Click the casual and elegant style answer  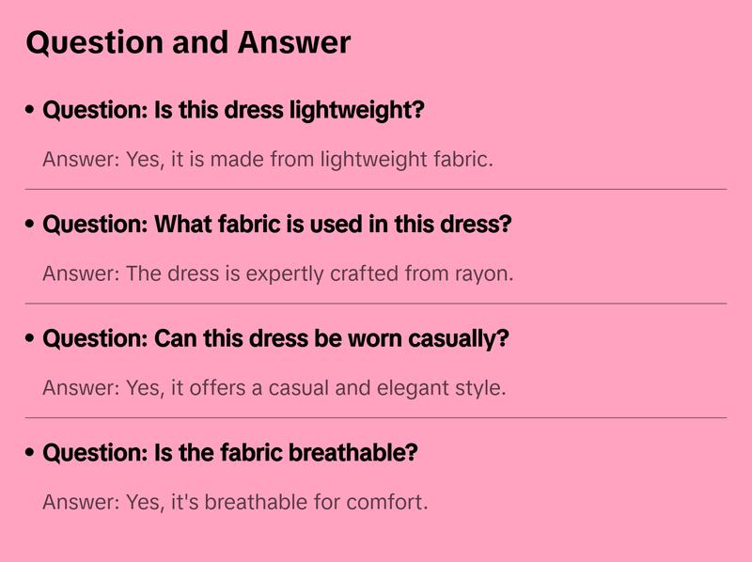[274, 388]
